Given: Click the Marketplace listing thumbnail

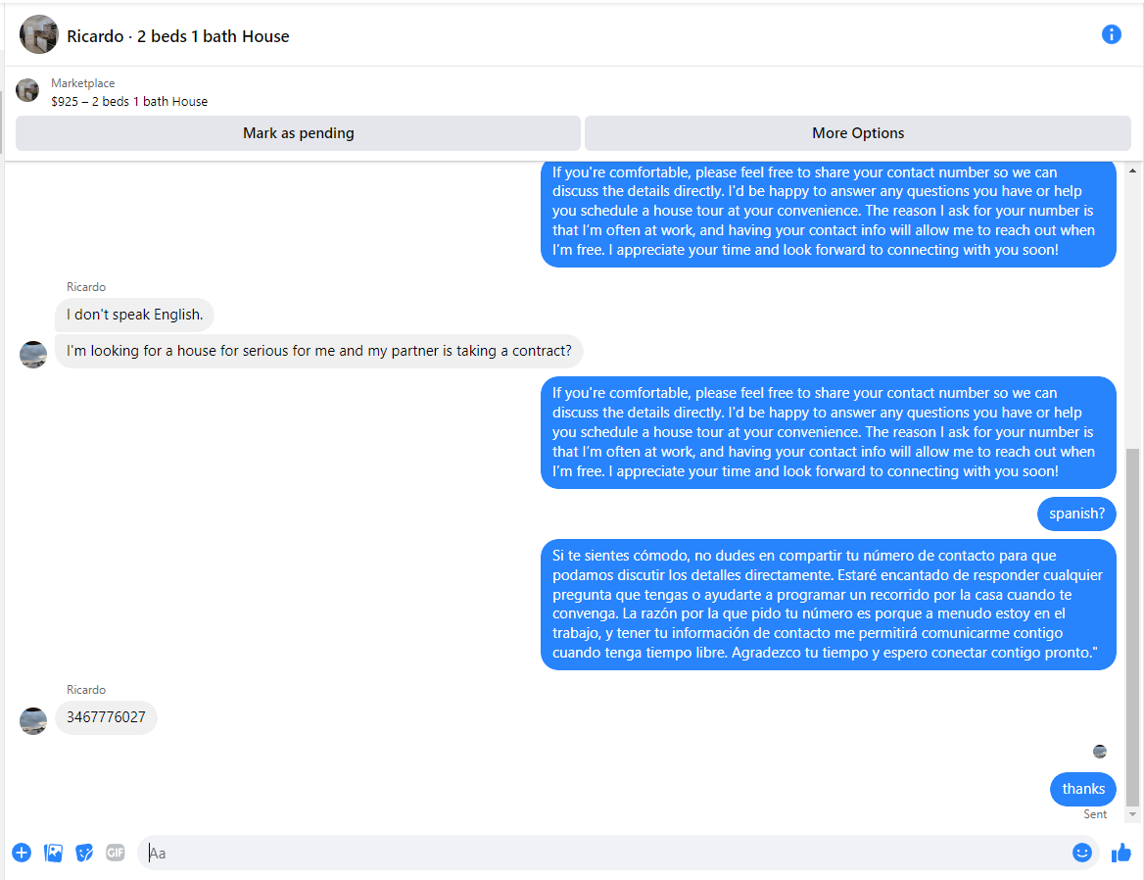Looking at the screenshot, I should tap(27, 90).
